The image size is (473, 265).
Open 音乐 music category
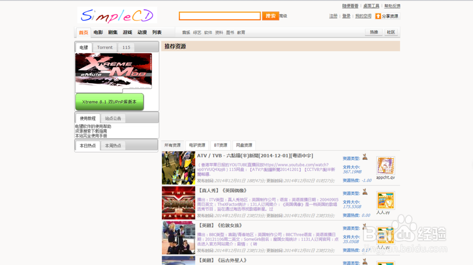(x=186, y=33)
